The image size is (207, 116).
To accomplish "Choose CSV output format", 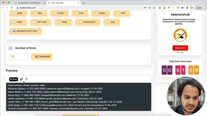I will point(77,13).
